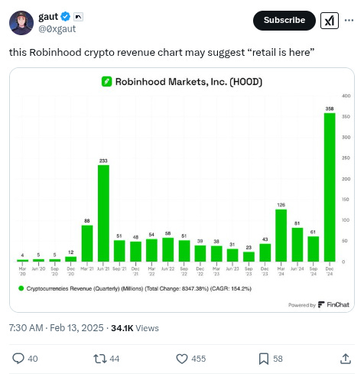
Task: Open the gaut profile avatar
Action: click(x=21, y=23)
